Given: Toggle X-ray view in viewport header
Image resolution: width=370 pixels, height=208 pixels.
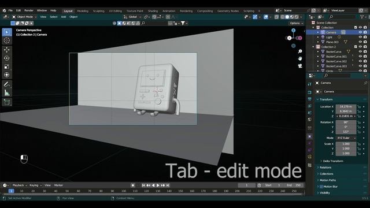Looking at the screenshot, I should 276,17.
